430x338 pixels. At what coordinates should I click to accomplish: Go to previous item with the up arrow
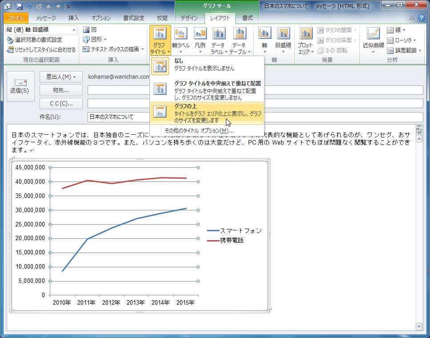click(x=49, y=6)
